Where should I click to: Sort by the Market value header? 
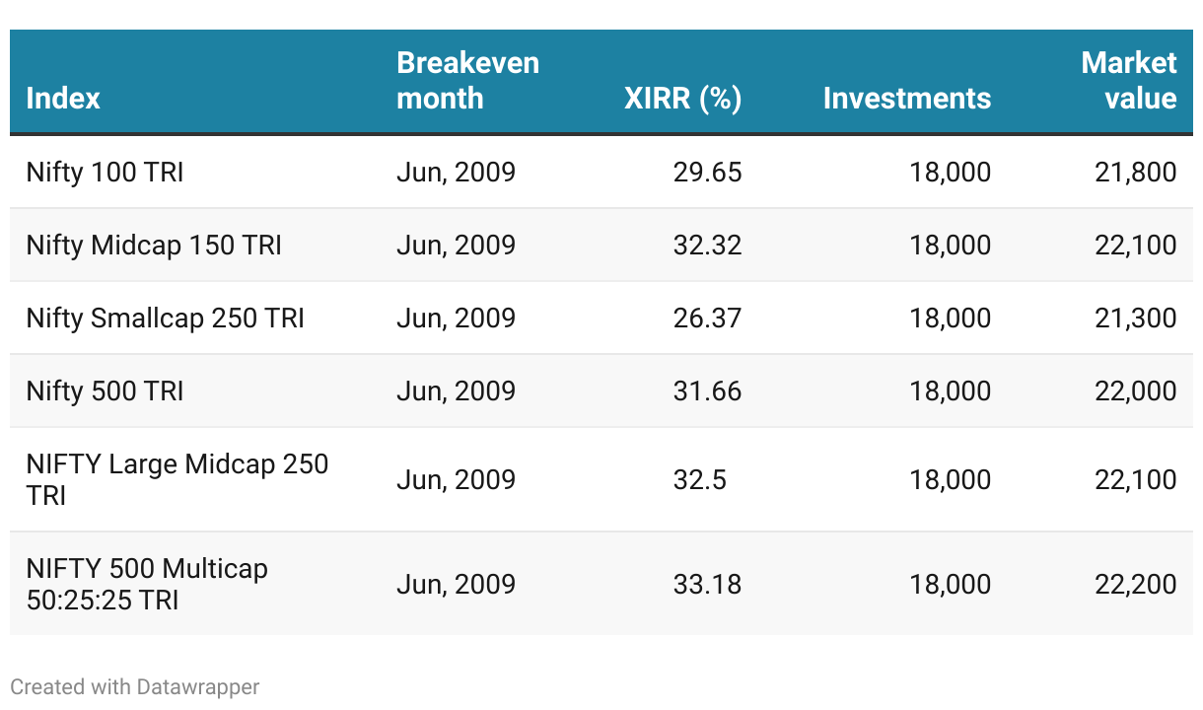[x=1128, y=81]
